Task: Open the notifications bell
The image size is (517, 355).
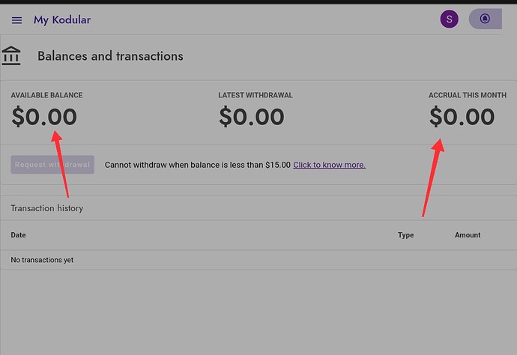Action: click(485, 19)
